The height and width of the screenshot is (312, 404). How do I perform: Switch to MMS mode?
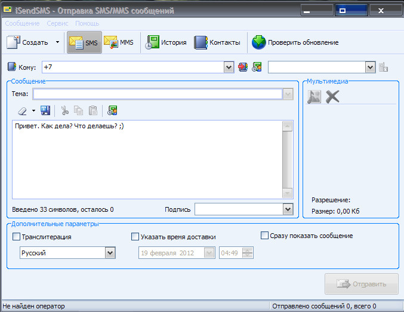119,42
